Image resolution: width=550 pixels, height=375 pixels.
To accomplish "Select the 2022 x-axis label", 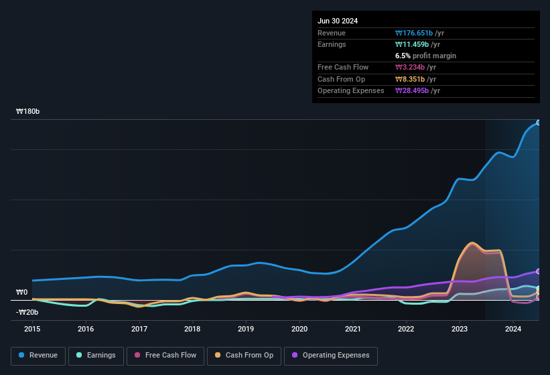I will pos(406,329).
